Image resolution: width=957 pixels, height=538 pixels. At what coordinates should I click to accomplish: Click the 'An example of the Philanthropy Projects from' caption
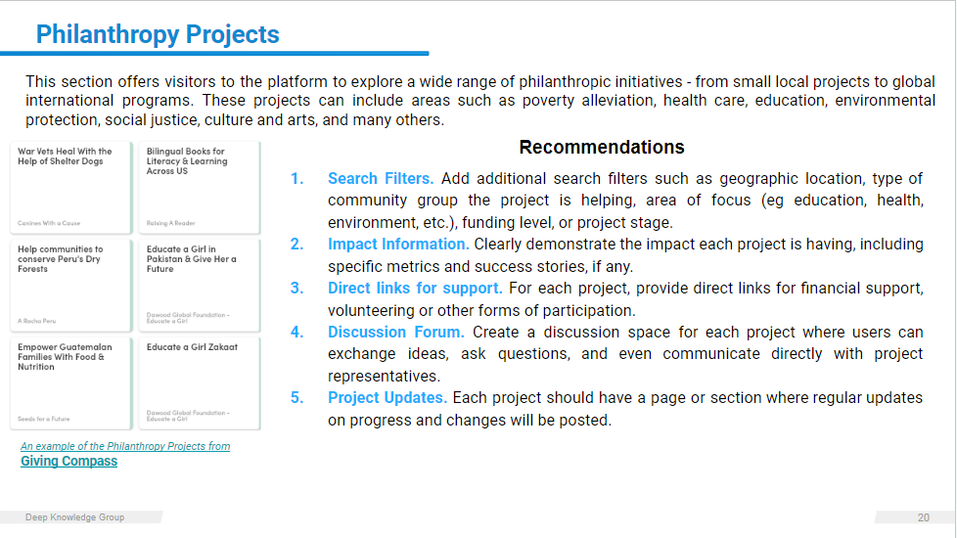pyautogui.click(x=125, y=446)
